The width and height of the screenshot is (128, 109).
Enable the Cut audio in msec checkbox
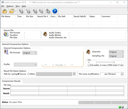click(x=89, y=65)
